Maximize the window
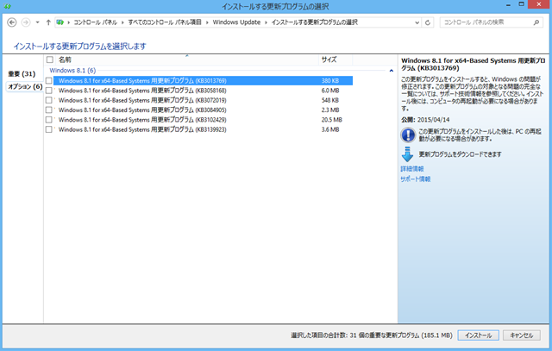Image resolution: width=552 pixels, height=351 pixels. (x=521, y=4)
